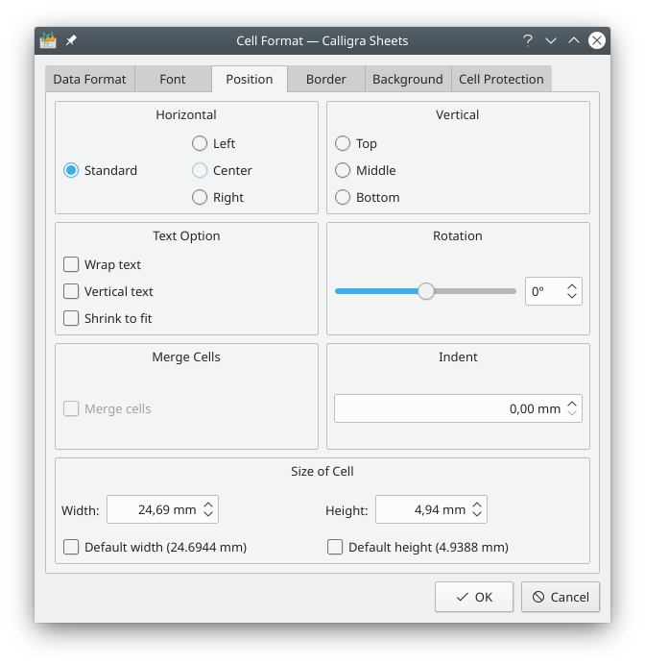This screenshot has height=665, width=645.
Task: Click the Indent spinbox arrows
Action: click(572, 408)
